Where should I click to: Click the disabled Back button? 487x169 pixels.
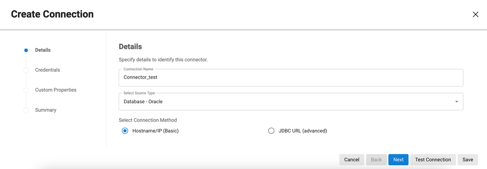(376, 160)
